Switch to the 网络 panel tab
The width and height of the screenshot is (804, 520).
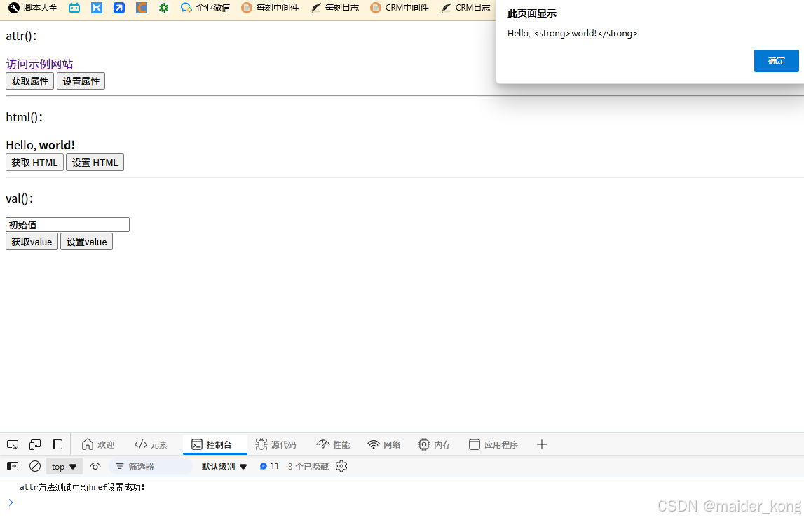point(383,444)
